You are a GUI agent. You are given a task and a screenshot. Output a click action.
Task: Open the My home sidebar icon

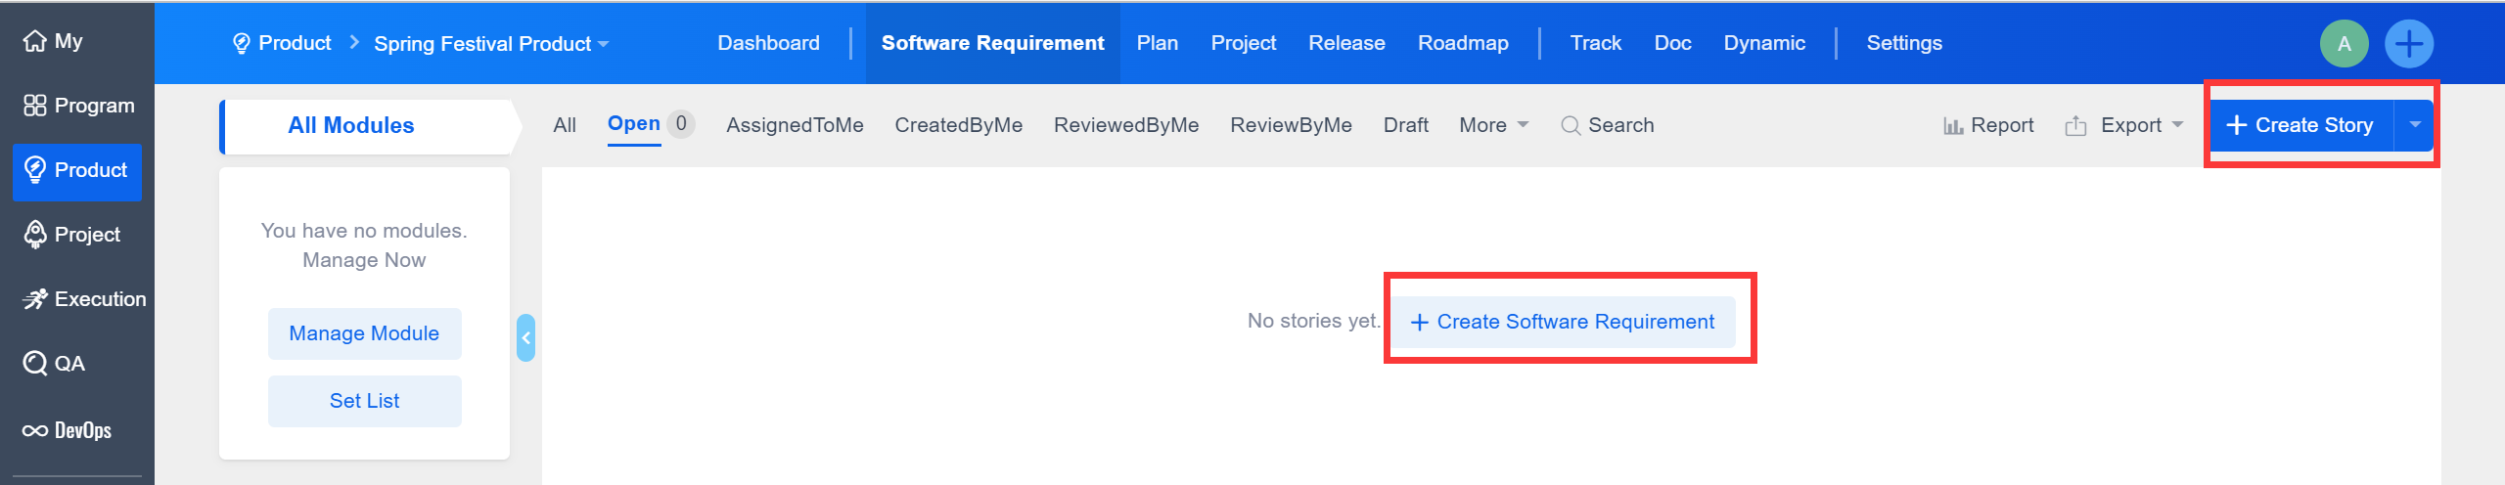point(35,41)
